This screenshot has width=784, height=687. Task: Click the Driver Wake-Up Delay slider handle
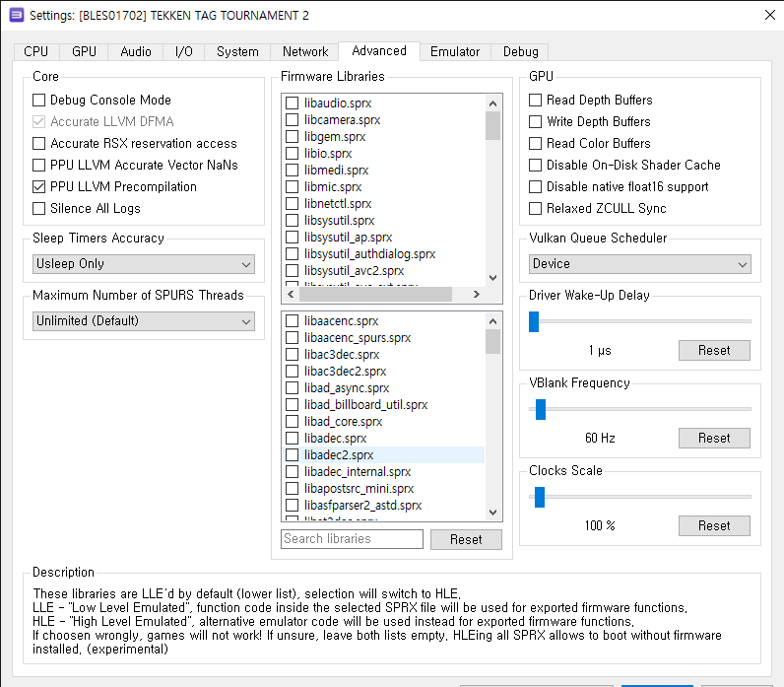pos(534,321)
